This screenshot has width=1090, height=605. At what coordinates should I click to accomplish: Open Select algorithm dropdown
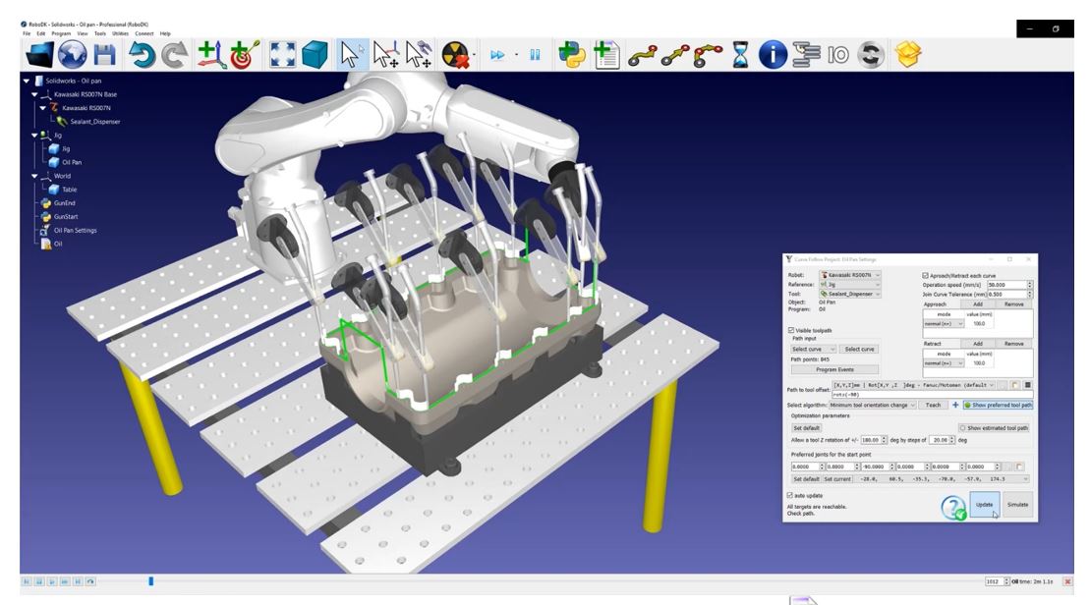[873, 405]
